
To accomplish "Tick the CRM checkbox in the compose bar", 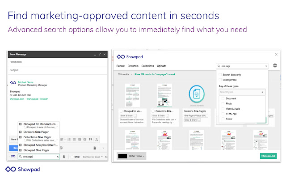I will tap(72, 157).
